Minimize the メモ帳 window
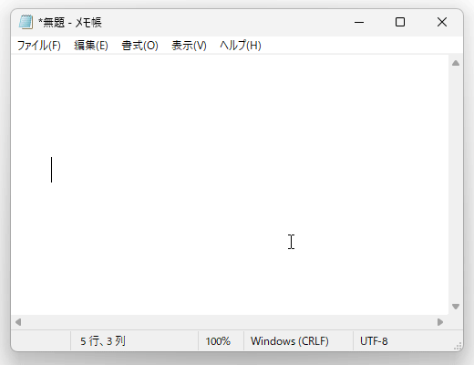Image resolution: width=474 pixels, height=365 pixels. [x=359, y=22]
